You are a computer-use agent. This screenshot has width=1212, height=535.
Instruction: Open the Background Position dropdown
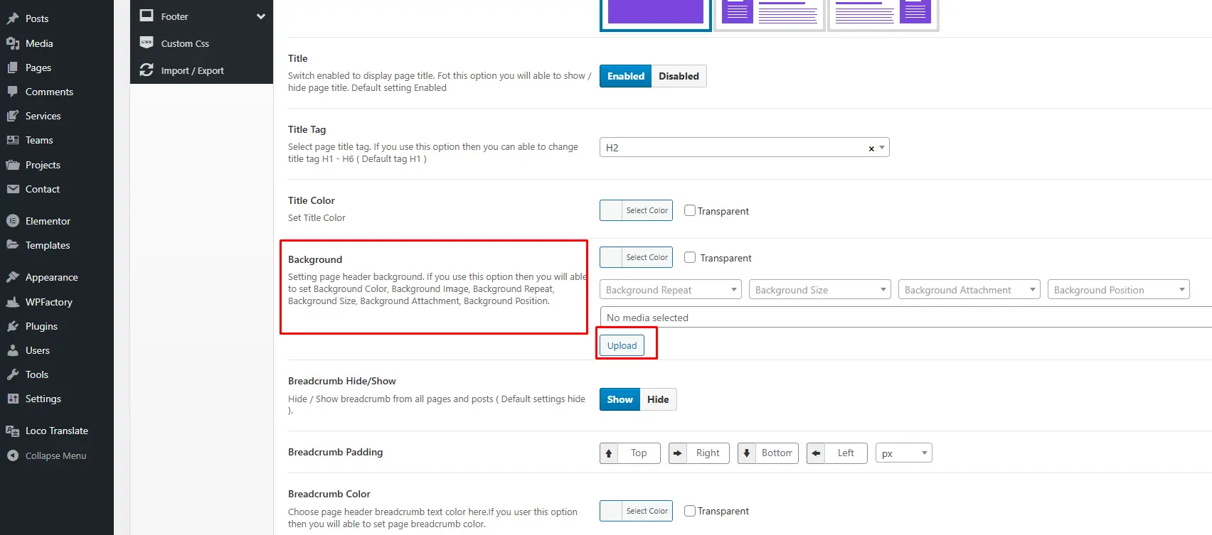1119,289
